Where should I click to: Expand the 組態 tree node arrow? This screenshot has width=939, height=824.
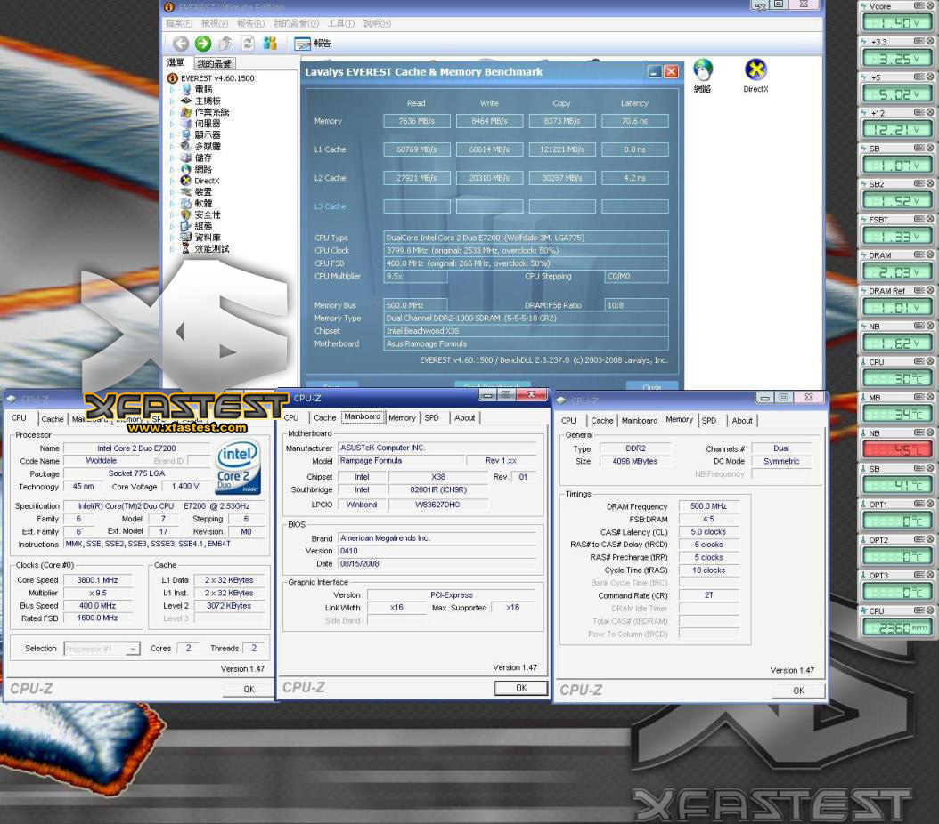click(x=173, y=226)
